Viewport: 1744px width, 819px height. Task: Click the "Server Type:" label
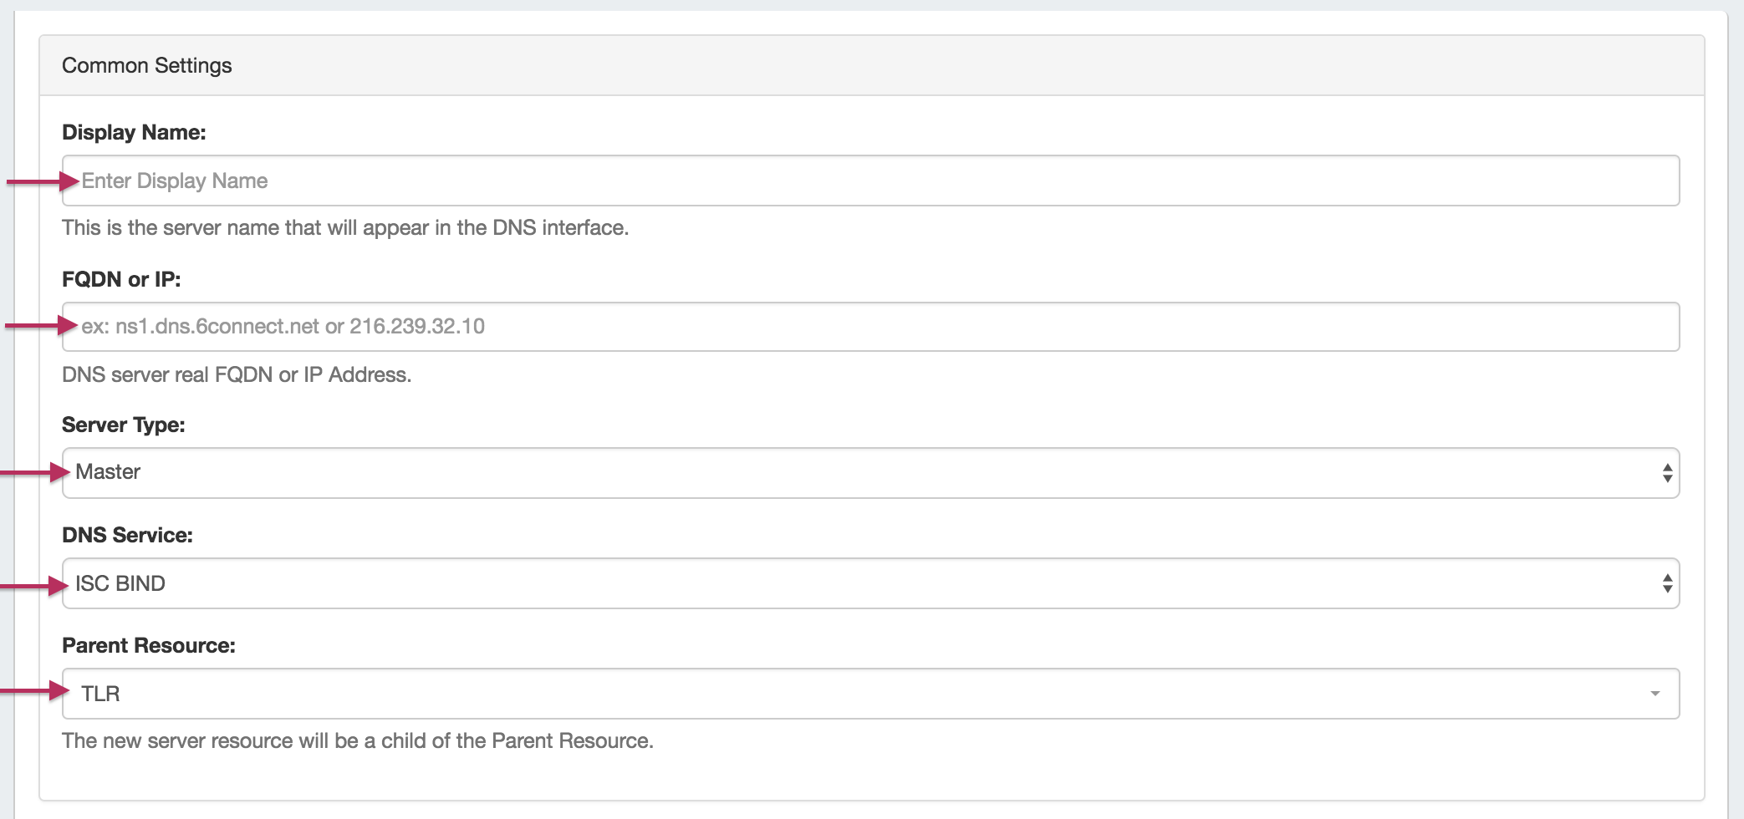click(124, 425)
